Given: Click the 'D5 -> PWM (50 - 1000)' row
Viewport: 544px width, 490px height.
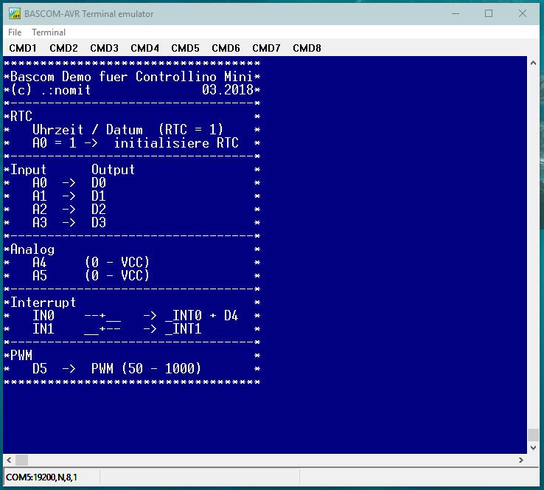Looking at the screenshot, I should [x=116, y=368].
